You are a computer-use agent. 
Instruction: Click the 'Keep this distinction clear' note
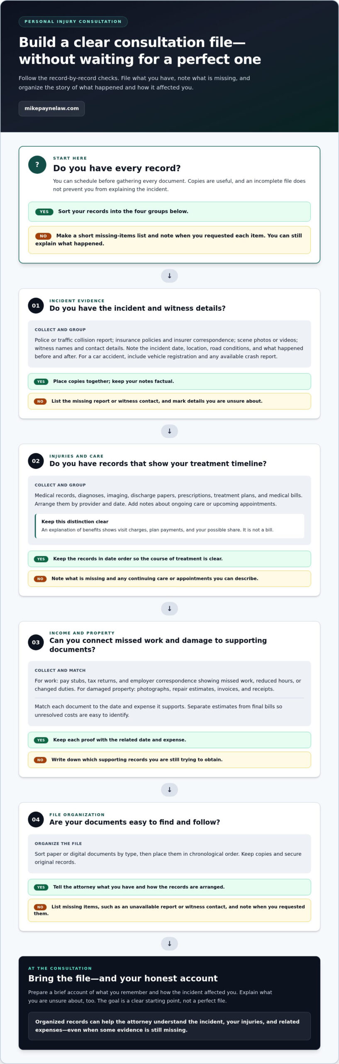tap(169, 526)
